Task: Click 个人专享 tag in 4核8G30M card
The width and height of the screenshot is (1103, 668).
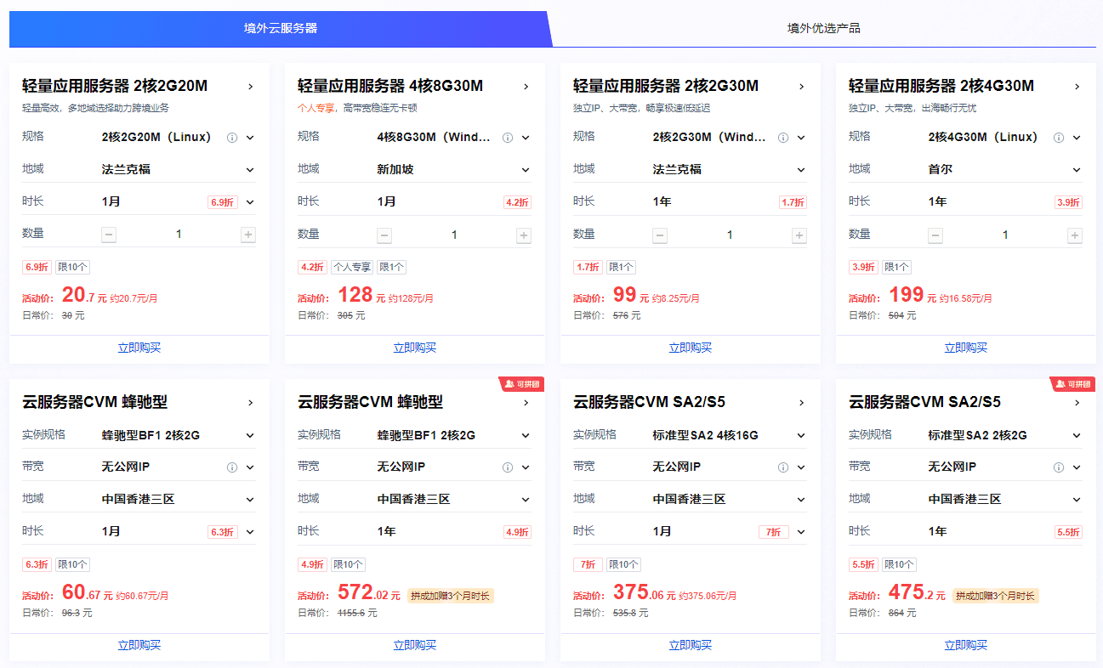Action: 352,267
